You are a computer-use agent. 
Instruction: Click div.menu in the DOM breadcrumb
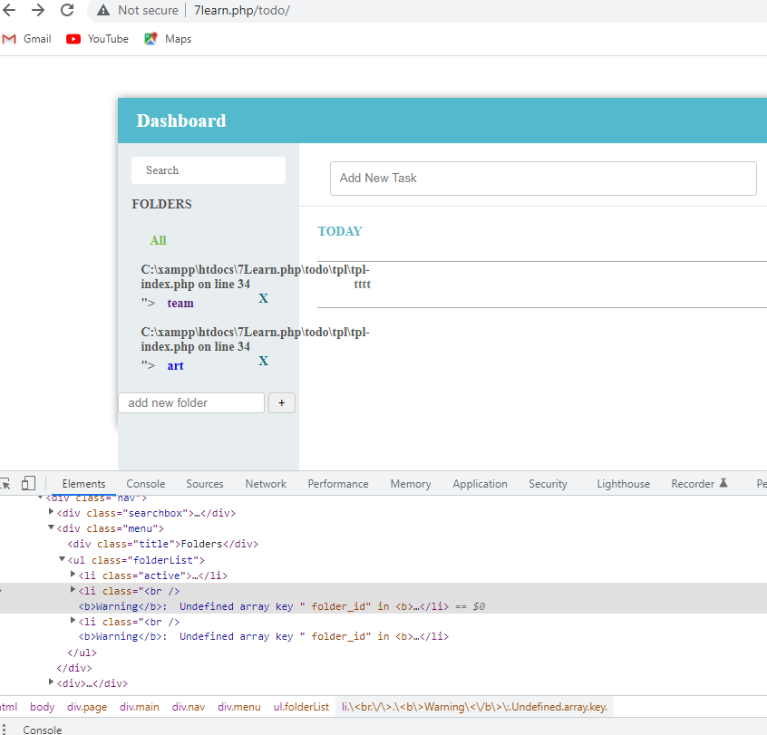(239, 707)
